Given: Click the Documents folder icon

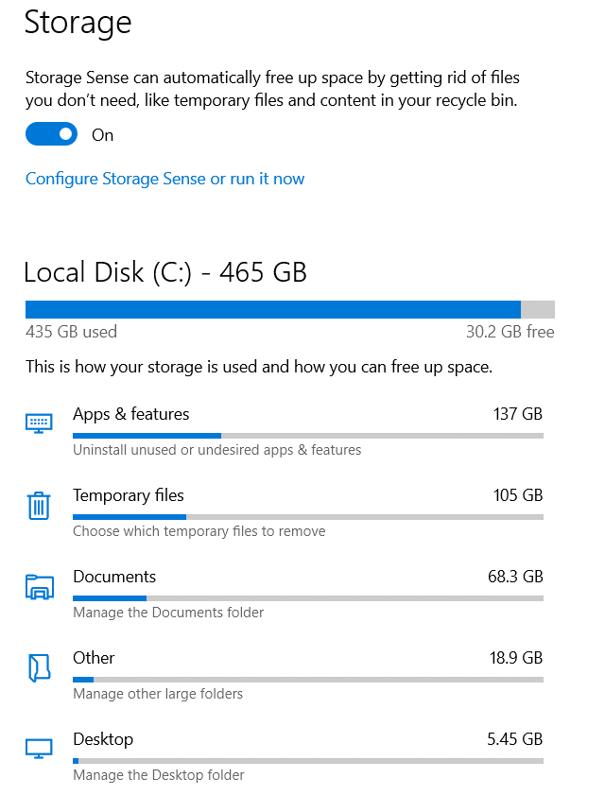Looking at the screenshot, I should tap(40, 587).
